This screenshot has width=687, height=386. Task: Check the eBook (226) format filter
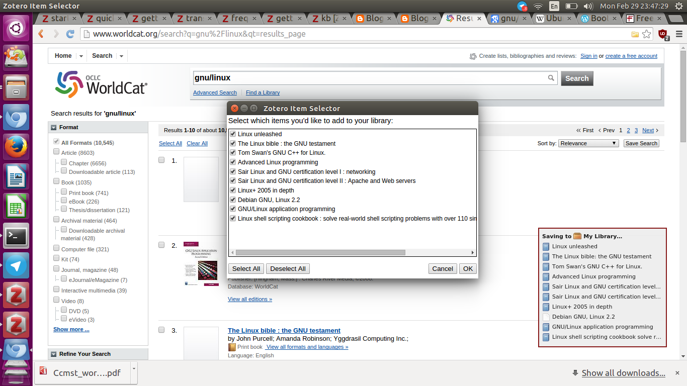pos(64,201)
